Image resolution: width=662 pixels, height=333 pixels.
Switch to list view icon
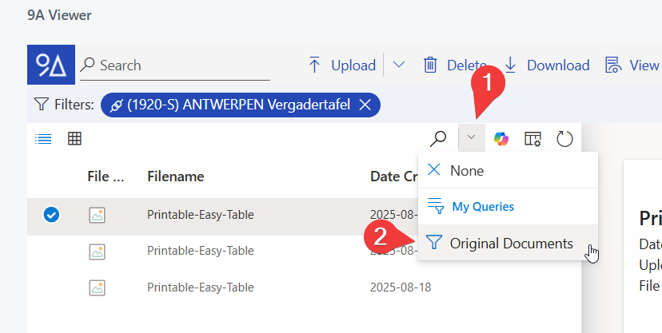click(42, 139)
